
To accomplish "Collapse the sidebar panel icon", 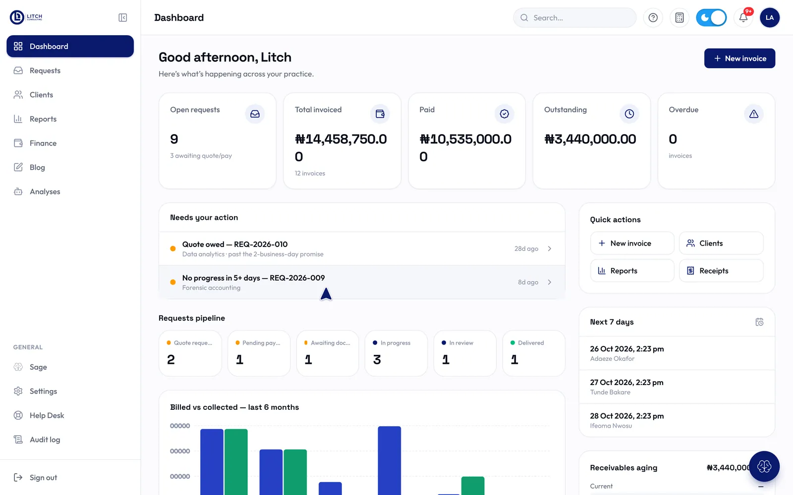I will coord(123,18).
